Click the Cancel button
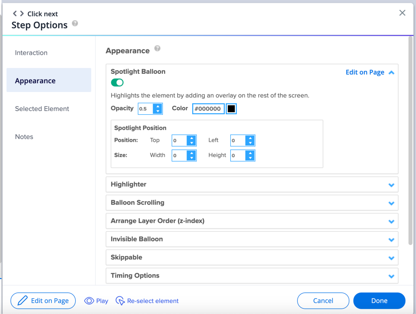The height and width of the screenshot is (314, 416). [323, 301]
